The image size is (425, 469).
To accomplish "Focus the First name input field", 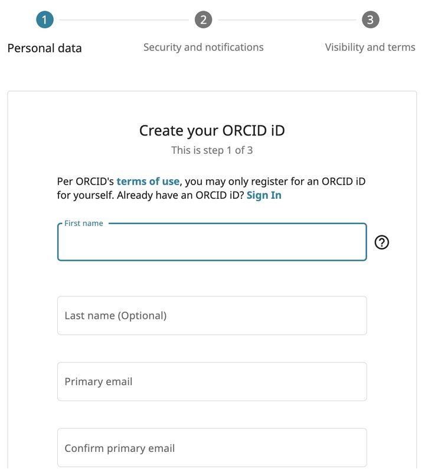I will click(211, 244).
